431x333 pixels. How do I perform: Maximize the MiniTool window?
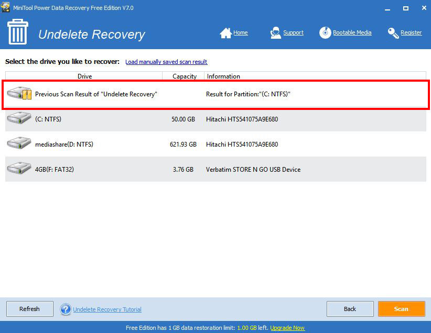(x=406, y=8)
